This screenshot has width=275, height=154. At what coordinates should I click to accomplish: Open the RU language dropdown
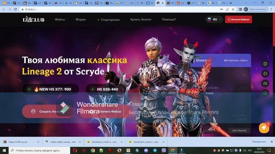(x=214, y=19)
